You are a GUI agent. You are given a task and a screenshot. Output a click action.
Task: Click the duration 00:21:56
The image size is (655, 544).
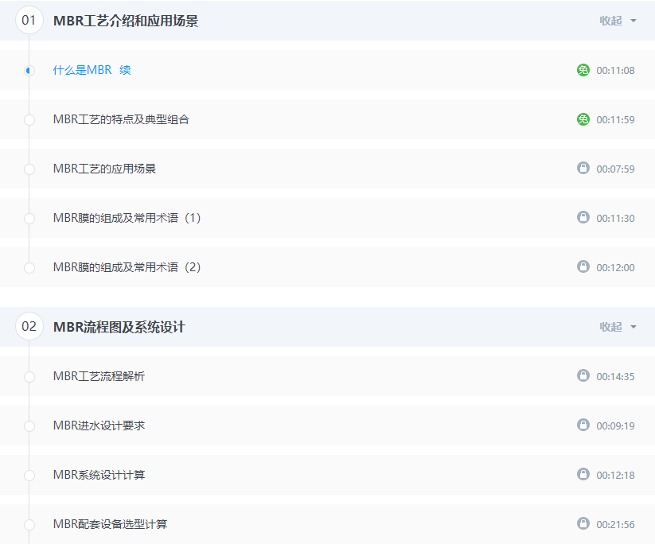point(615,524)
